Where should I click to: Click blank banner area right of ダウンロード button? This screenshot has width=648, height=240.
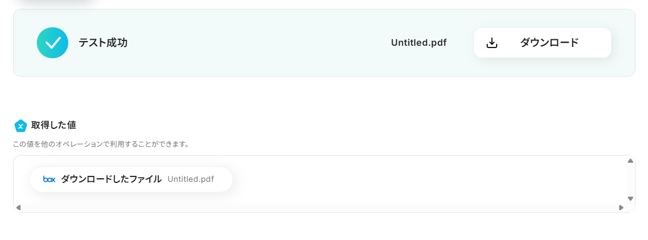tap(623, 43)
